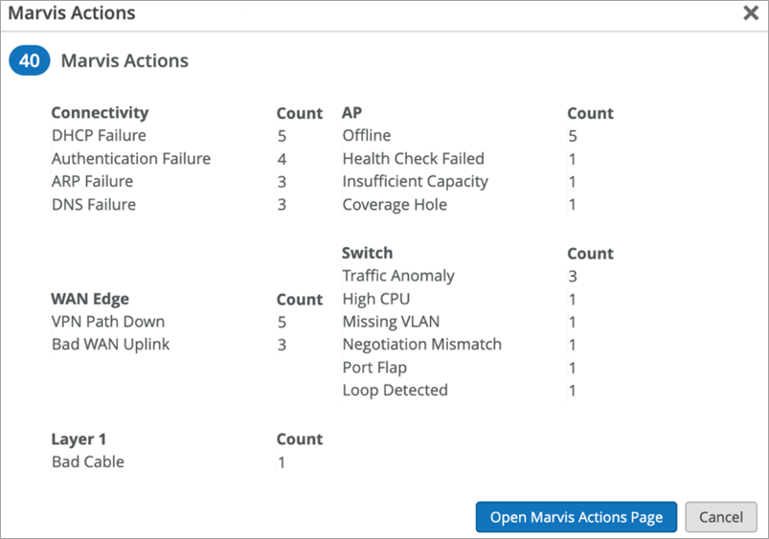
Task: Select Traffic Anomaly under Switch
Action: point(398,276)
